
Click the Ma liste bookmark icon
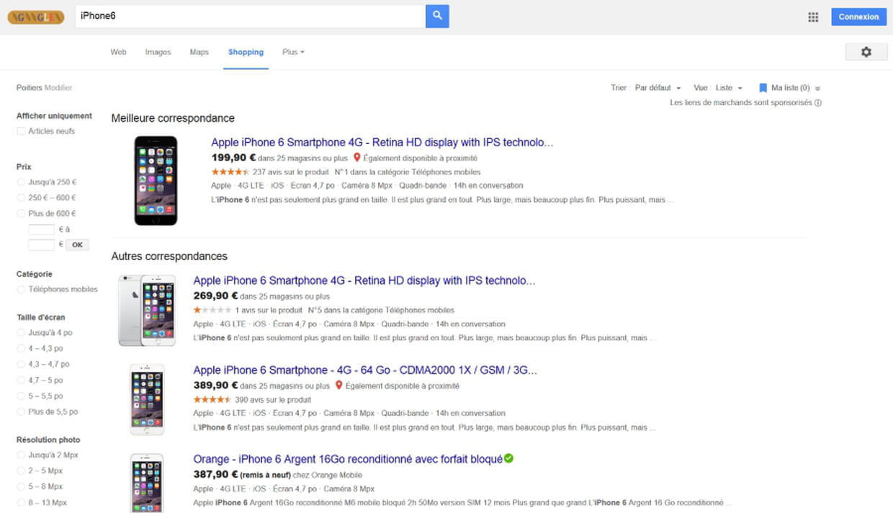tap(763, 88)
